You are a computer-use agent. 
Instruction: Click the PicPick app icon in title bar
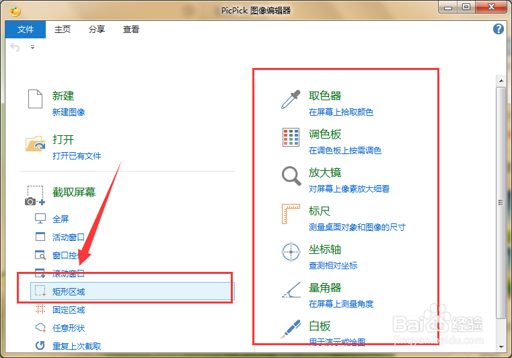click(15, 11)
